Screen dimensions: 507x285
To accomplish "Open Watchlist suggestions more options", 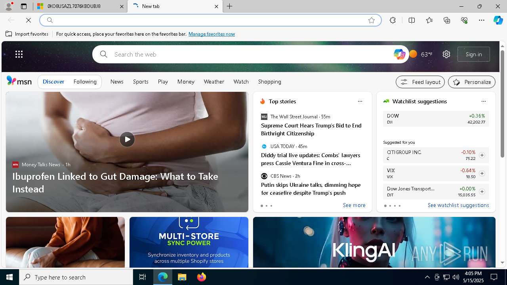I will (x=483, y=101).
